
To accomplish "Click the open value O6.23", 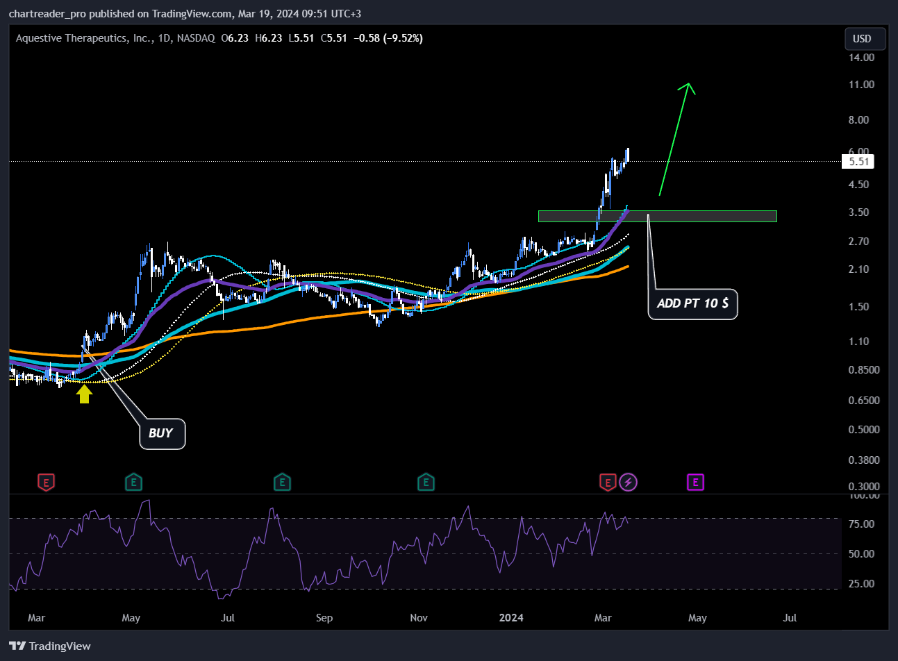I will 235,38.
